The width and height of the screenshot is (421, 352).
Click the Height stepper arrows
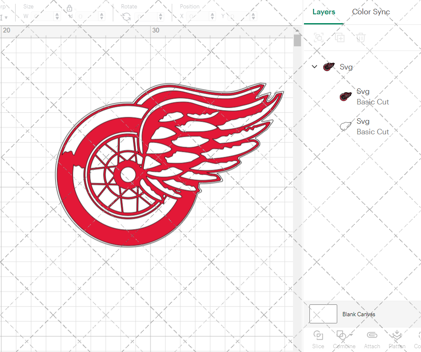(x=101, y=16)
